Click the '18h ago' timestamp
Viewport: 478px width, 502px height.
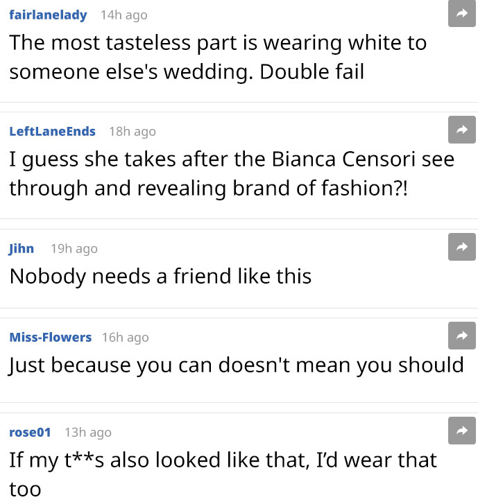click(x=133, y=131)
